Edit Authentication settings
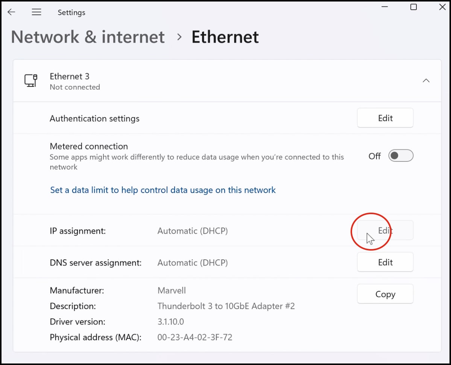 click(385, 118)
